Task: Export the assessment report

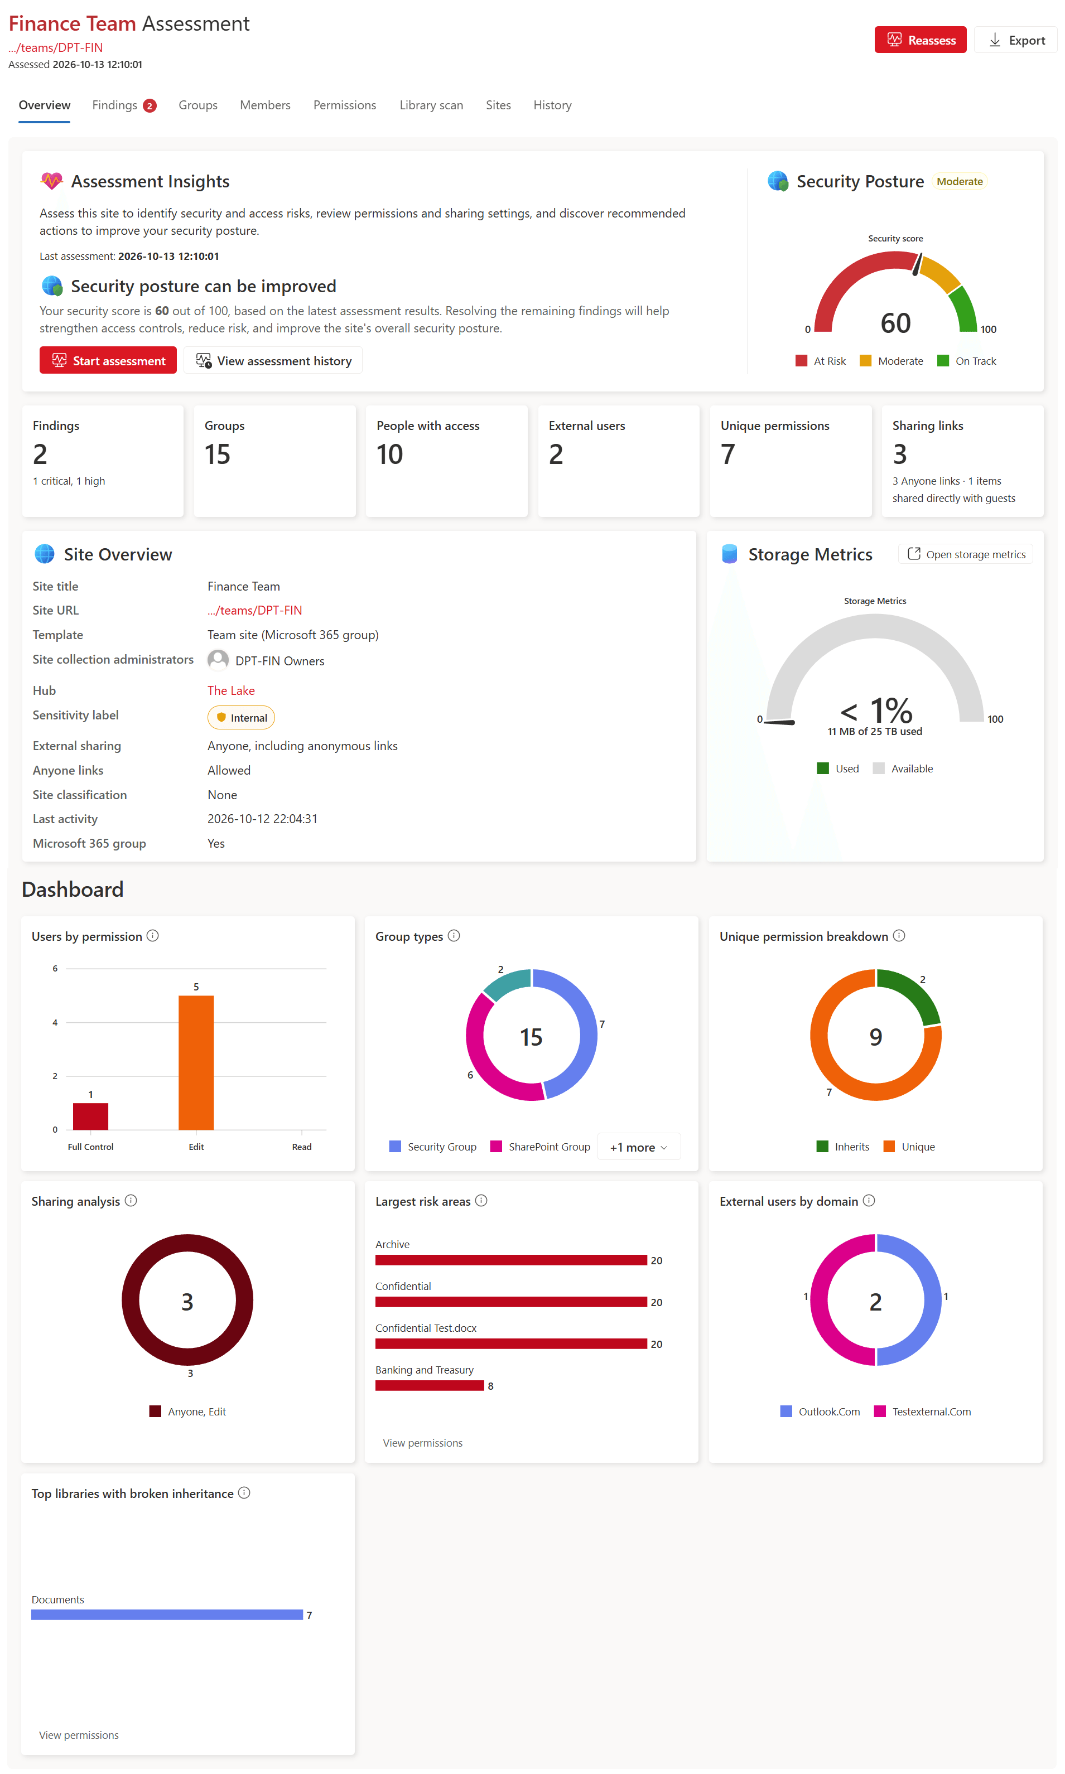Action: [1015, 40]
